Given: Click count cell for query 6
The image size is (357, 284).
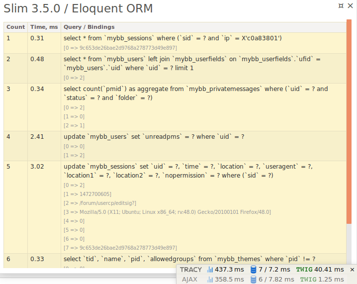Looking at the screenshot, I should coord(15,261).
